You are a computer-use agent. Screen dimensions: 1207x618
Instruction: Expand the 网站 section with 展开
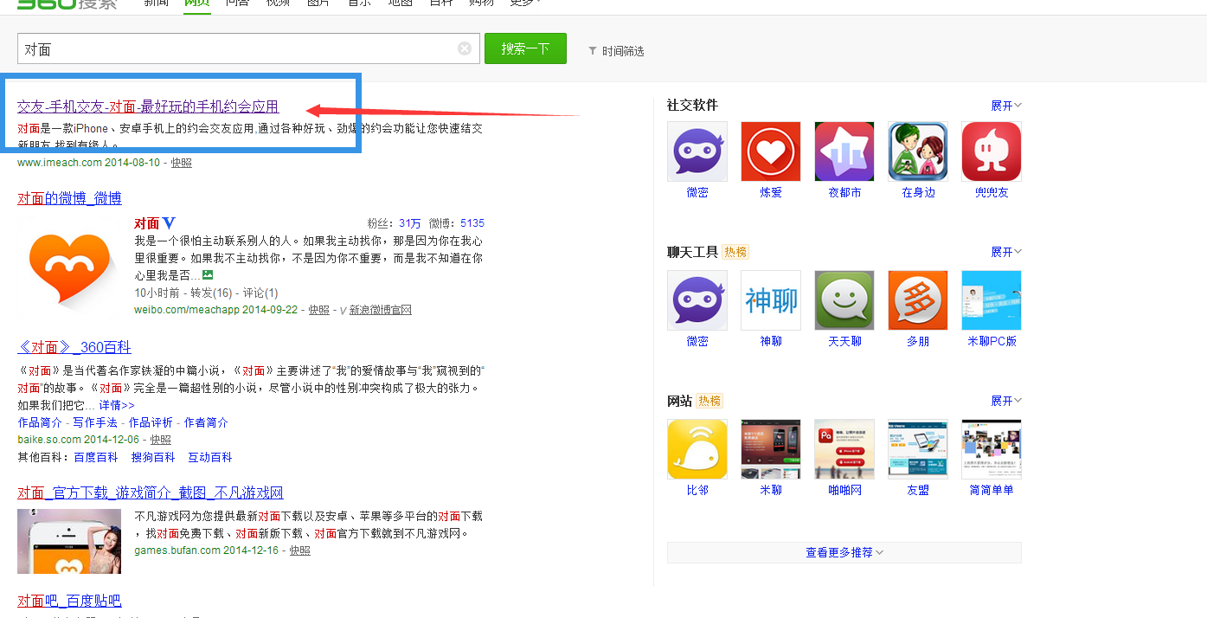(1006, 401)
